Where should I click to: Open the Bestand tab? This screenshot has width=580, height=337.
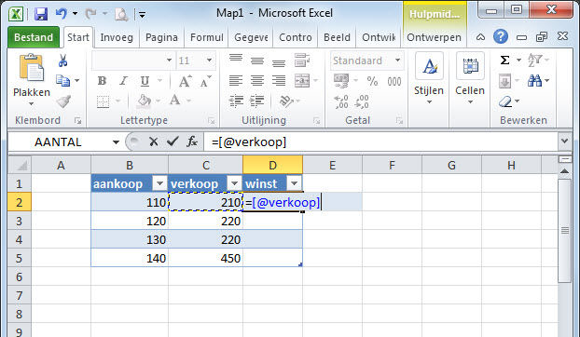[34, 37]
